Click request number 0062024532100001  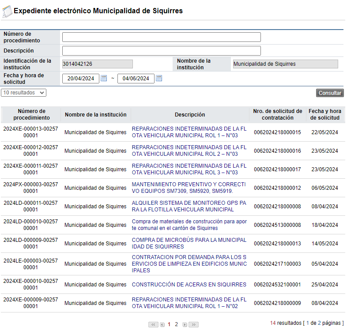pyautogui.click(x=277, y=285)
